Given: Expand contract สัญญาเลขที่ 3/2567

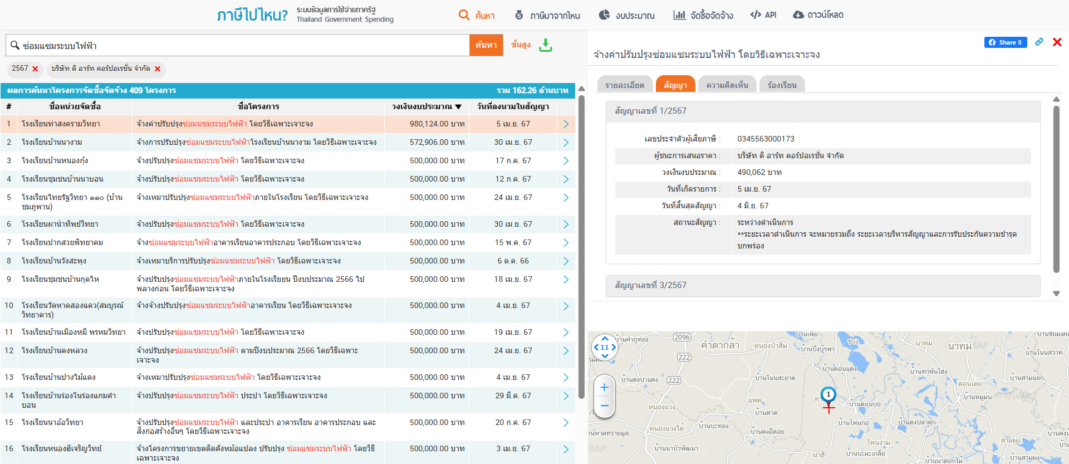Looking at the screenshot, I should coord(822,285).
